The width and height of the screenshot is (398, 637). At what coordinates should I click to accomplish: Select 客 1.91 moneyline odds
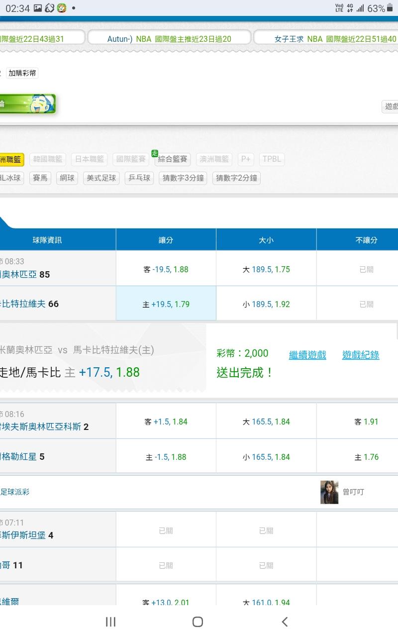(x=366, y=422)
